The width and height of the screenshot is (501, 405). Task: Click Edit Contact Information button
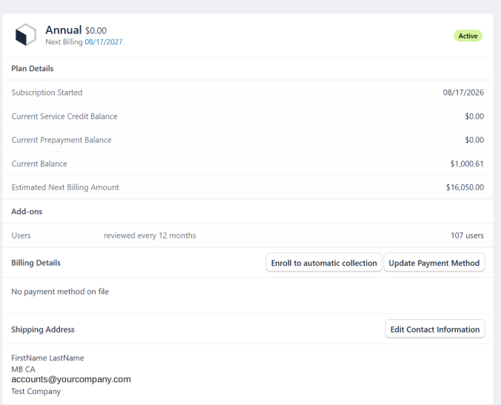click(435, 329)
